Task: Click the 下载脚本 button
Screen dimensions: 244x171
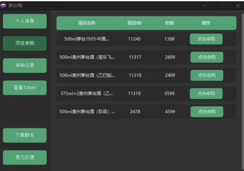Action: coord(25,135)
